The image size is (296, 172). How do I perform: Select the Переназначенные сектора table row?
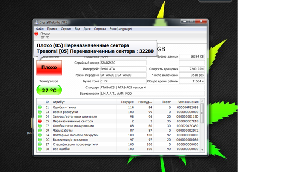click(118, 121)
